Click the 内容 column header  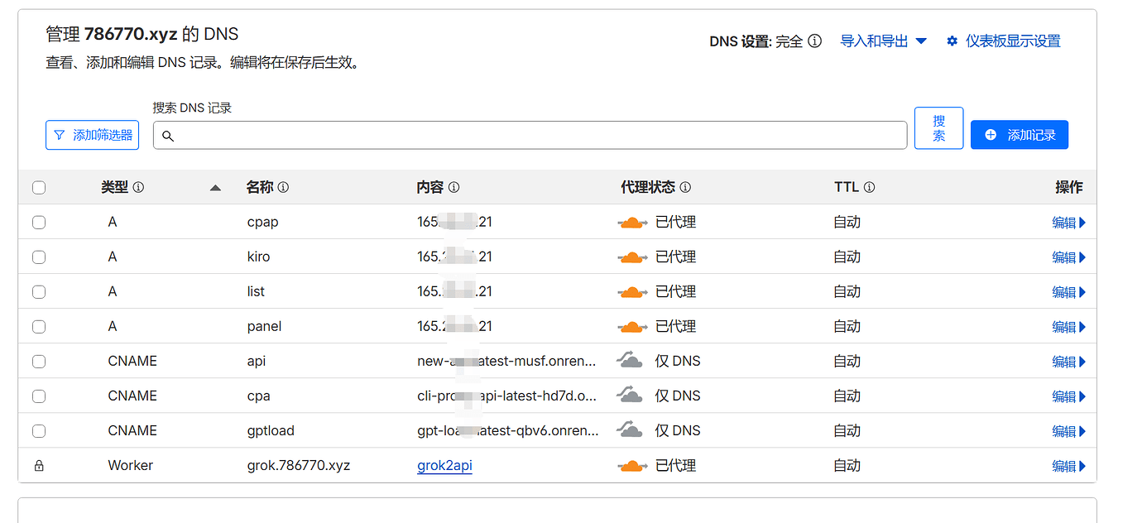(430, 188)
